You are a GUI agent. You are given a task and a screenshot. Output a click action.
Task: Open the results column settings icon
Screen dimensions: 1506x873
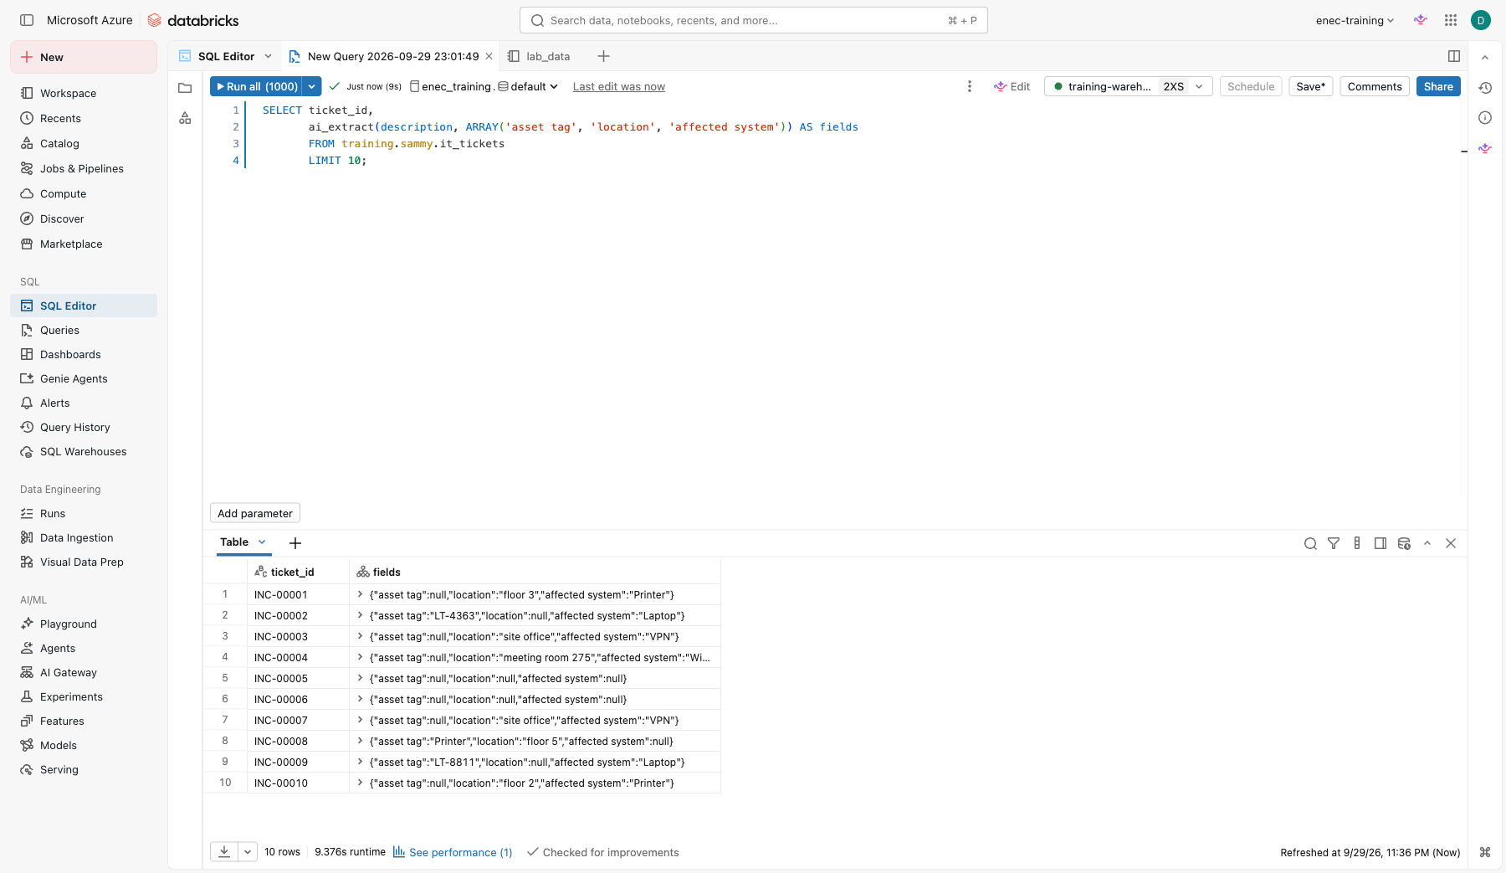click(1357, 543)
